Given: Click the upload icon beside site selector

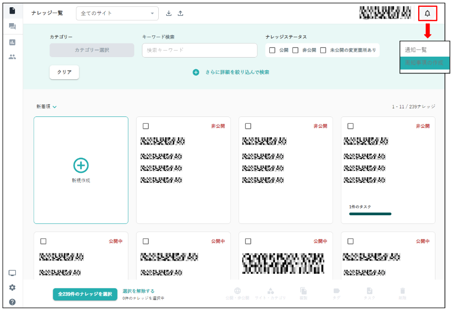Looking at the screenshot, I should click(x=181, y=13).
